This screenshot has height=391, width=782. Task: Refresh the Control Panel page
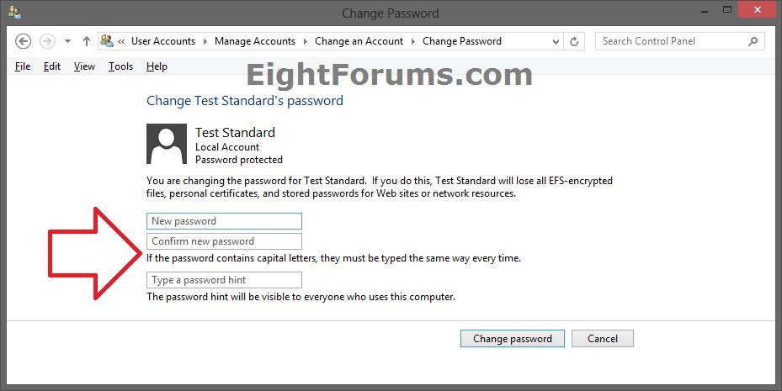575,41
